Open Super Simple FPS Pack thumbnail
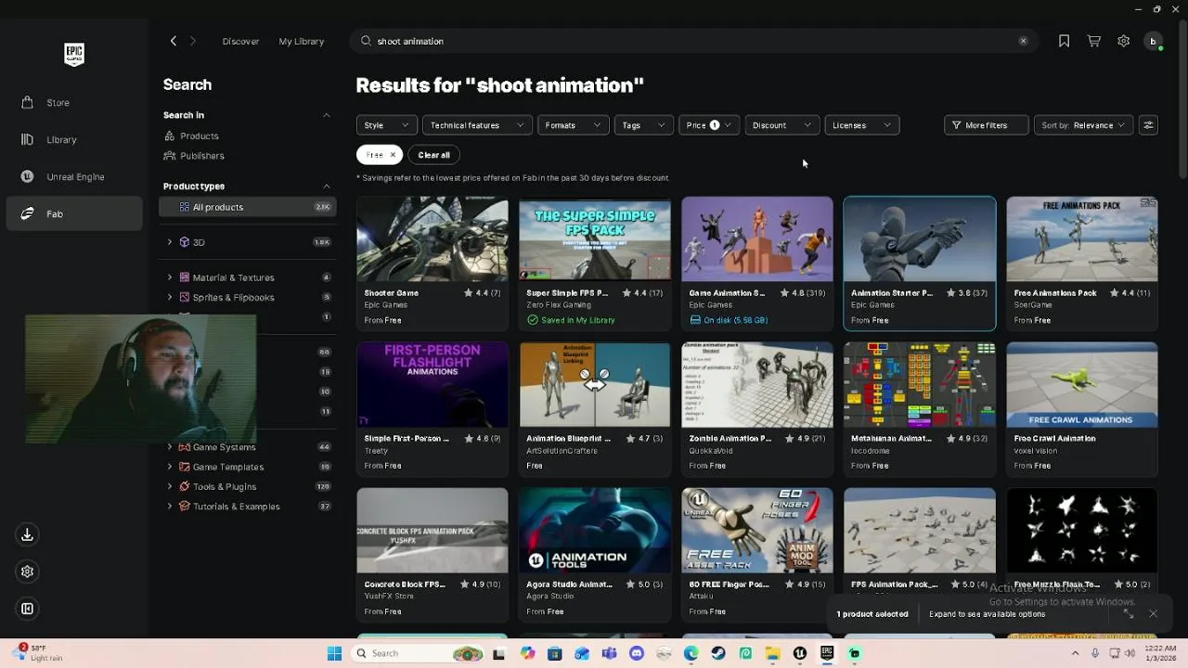Viewport: 1188px width, 668px height. pyautogui.click(x=595, y=238)
